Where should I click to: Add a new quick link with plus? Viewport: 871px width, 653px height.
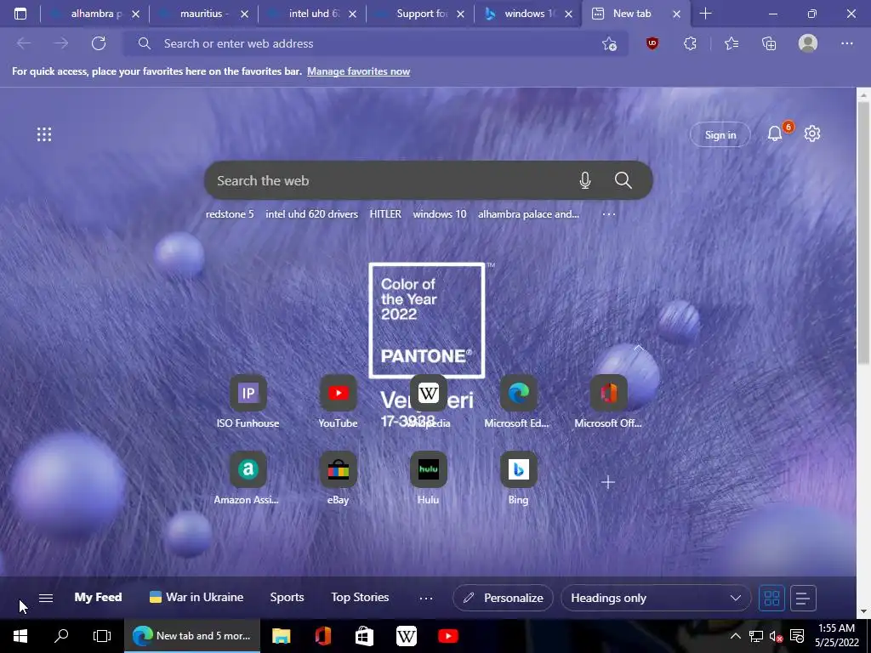coord(608,482)
